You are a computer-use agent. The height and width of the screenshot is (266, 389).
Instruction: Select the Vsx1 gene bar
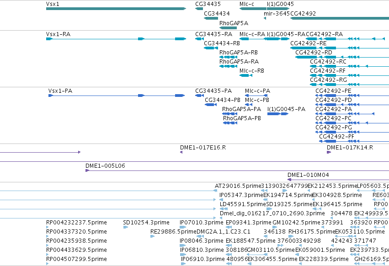116,9
